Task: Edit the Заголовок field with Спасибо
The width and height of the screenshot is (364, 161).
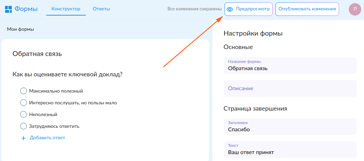Action: click(290, 127)
